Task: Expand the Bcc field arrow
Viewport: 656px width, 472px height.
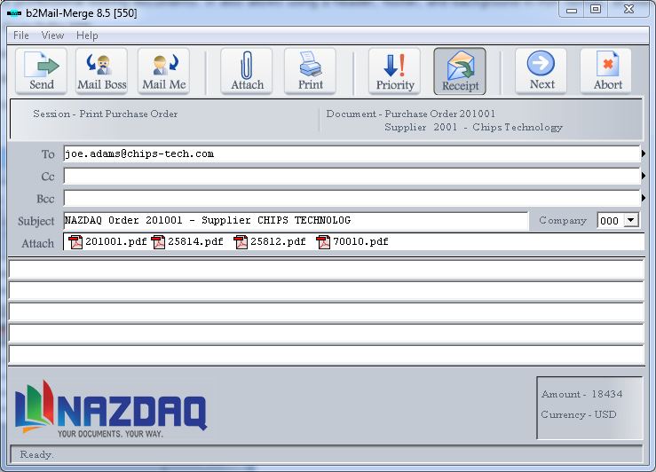Action: click(644, 198)
